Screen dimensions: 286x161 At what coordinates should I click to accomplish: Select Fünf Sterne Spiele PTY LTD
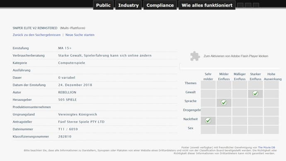pyautogui.click(x=81, y=122)
